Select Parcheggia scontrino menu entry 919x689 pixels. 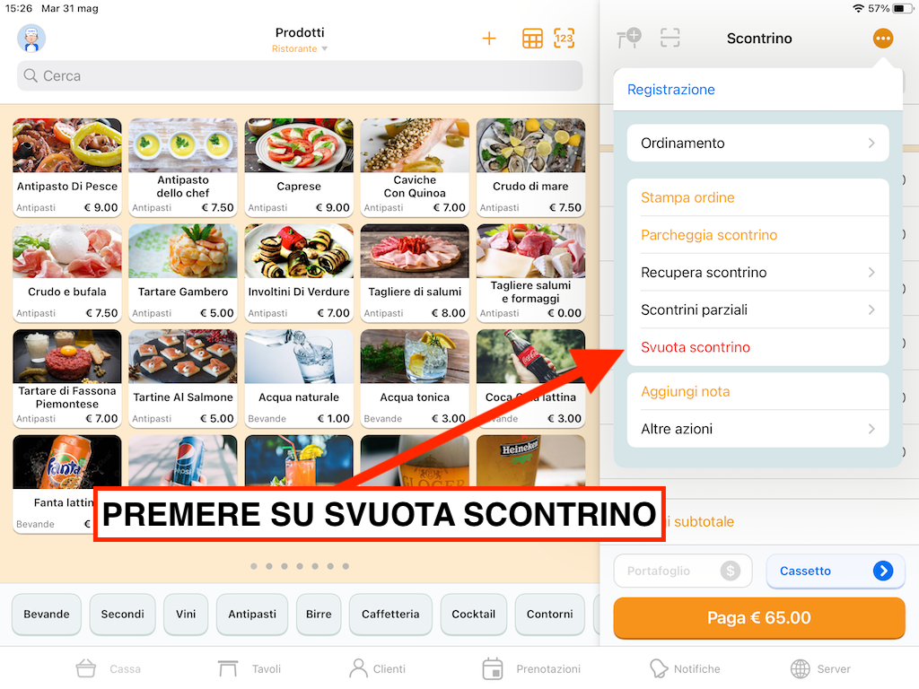click(757, 235)
